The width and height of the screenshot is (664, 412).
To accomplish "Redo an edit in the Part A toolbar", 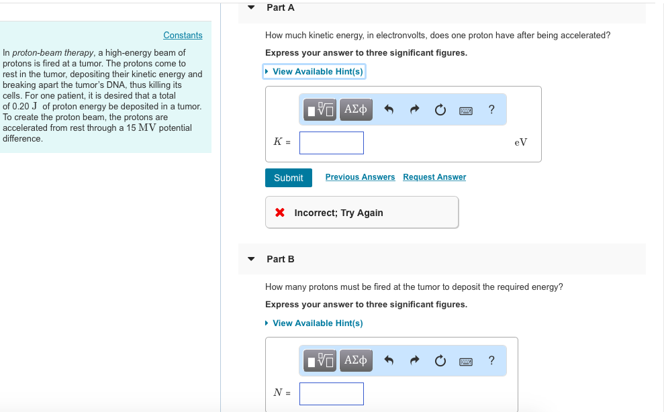I will 414,109.
